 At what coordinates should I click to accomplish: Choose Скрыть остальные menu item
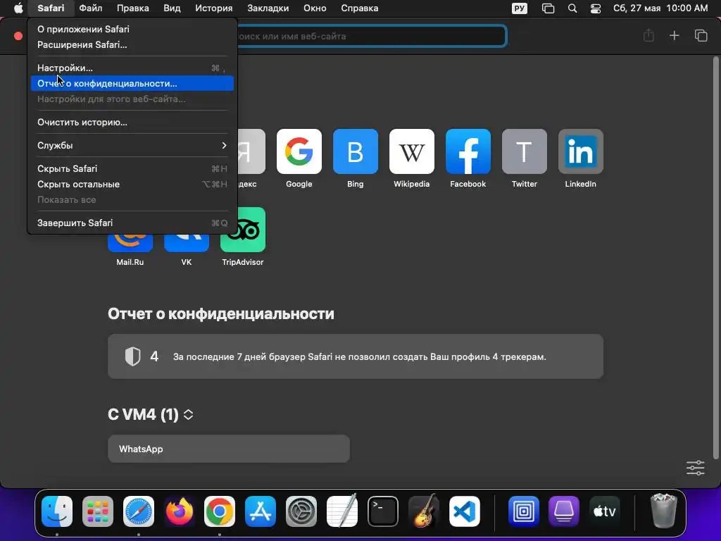(x=132, y=184)
